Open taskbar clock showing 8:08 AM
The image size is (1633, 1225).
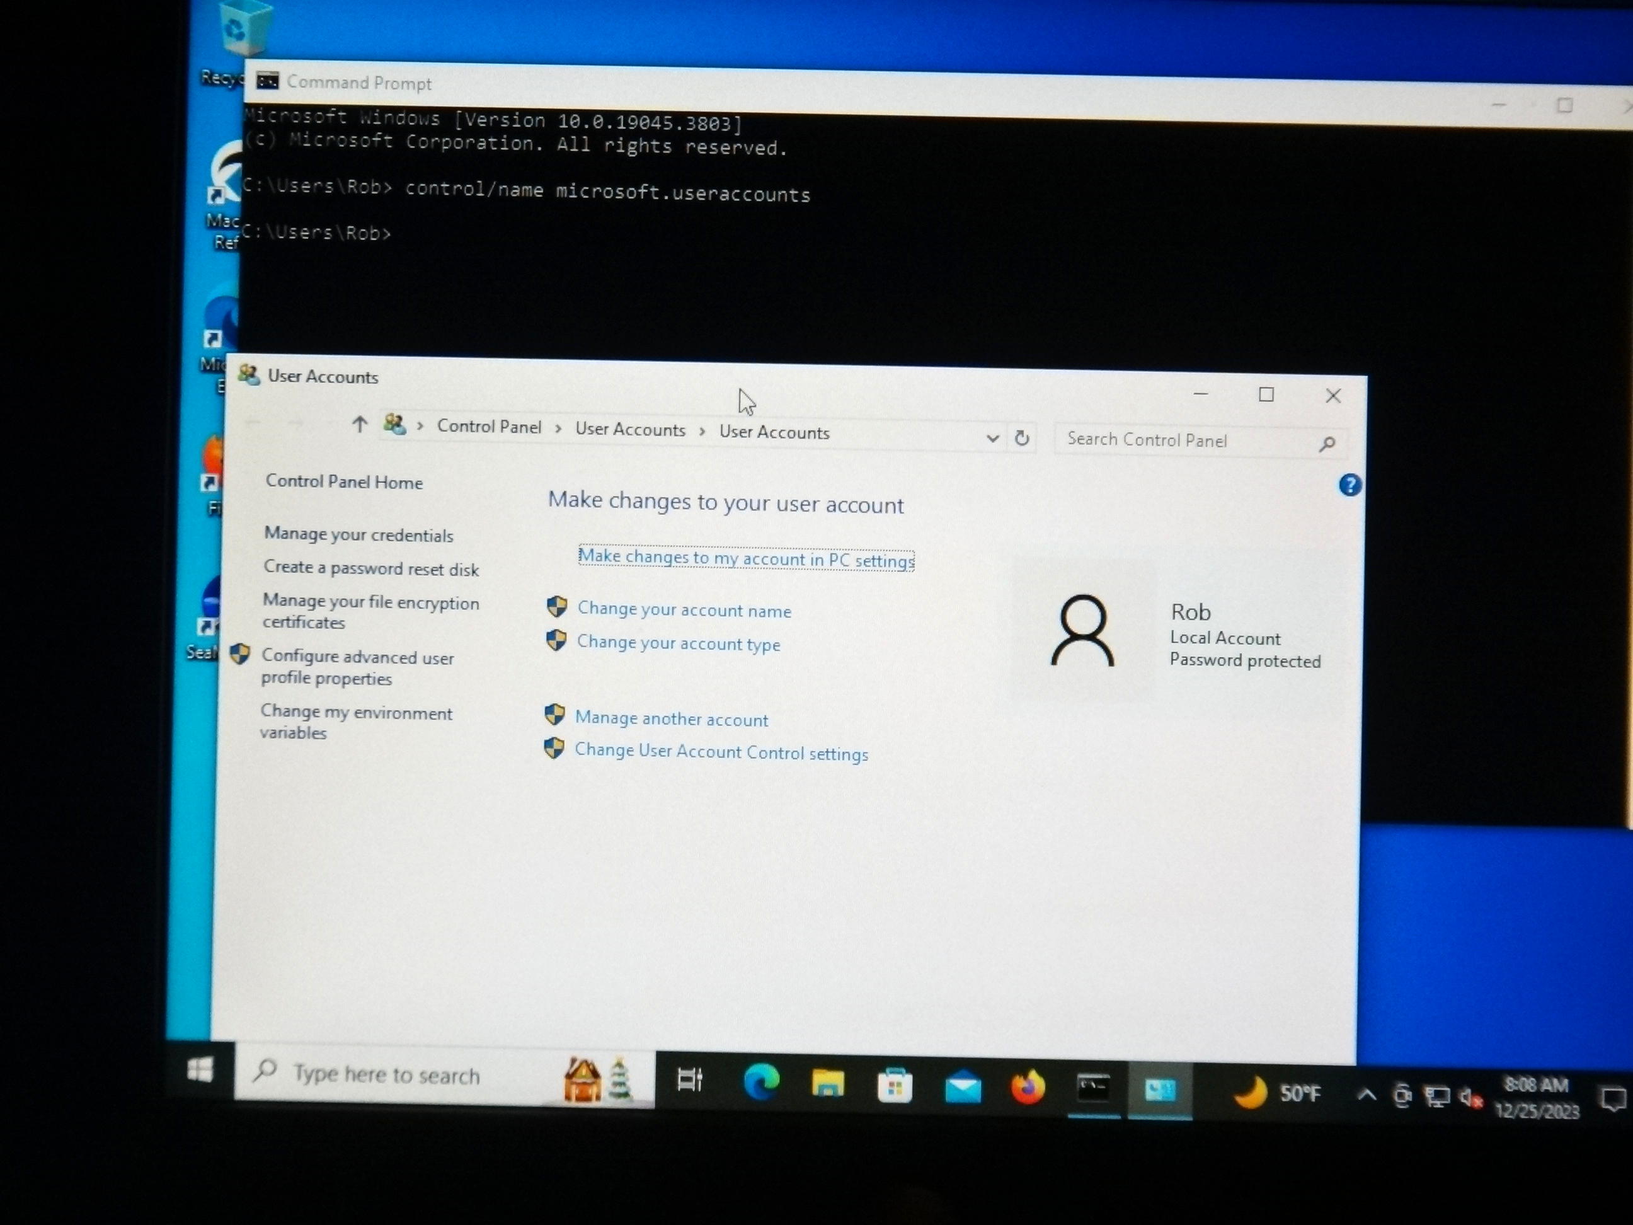[1537, 1097]
